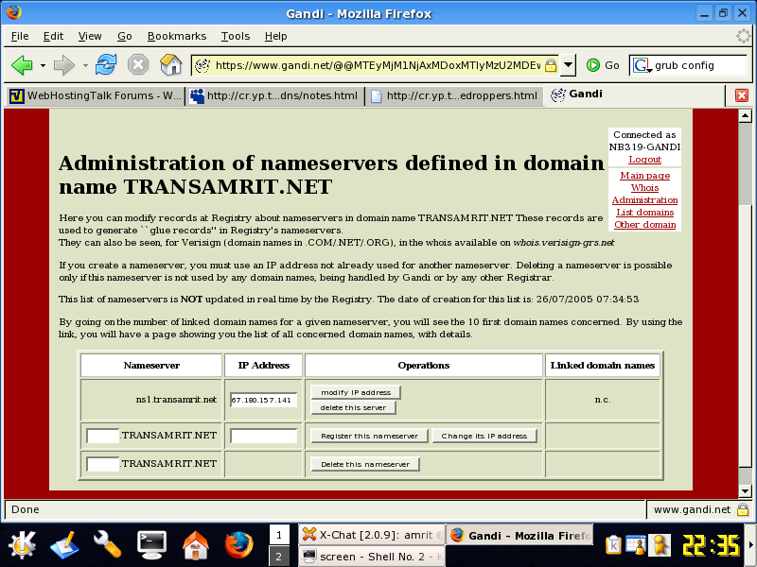Open the Administration link
This screenshot has width=757, height=567.
tap(644, 199)
